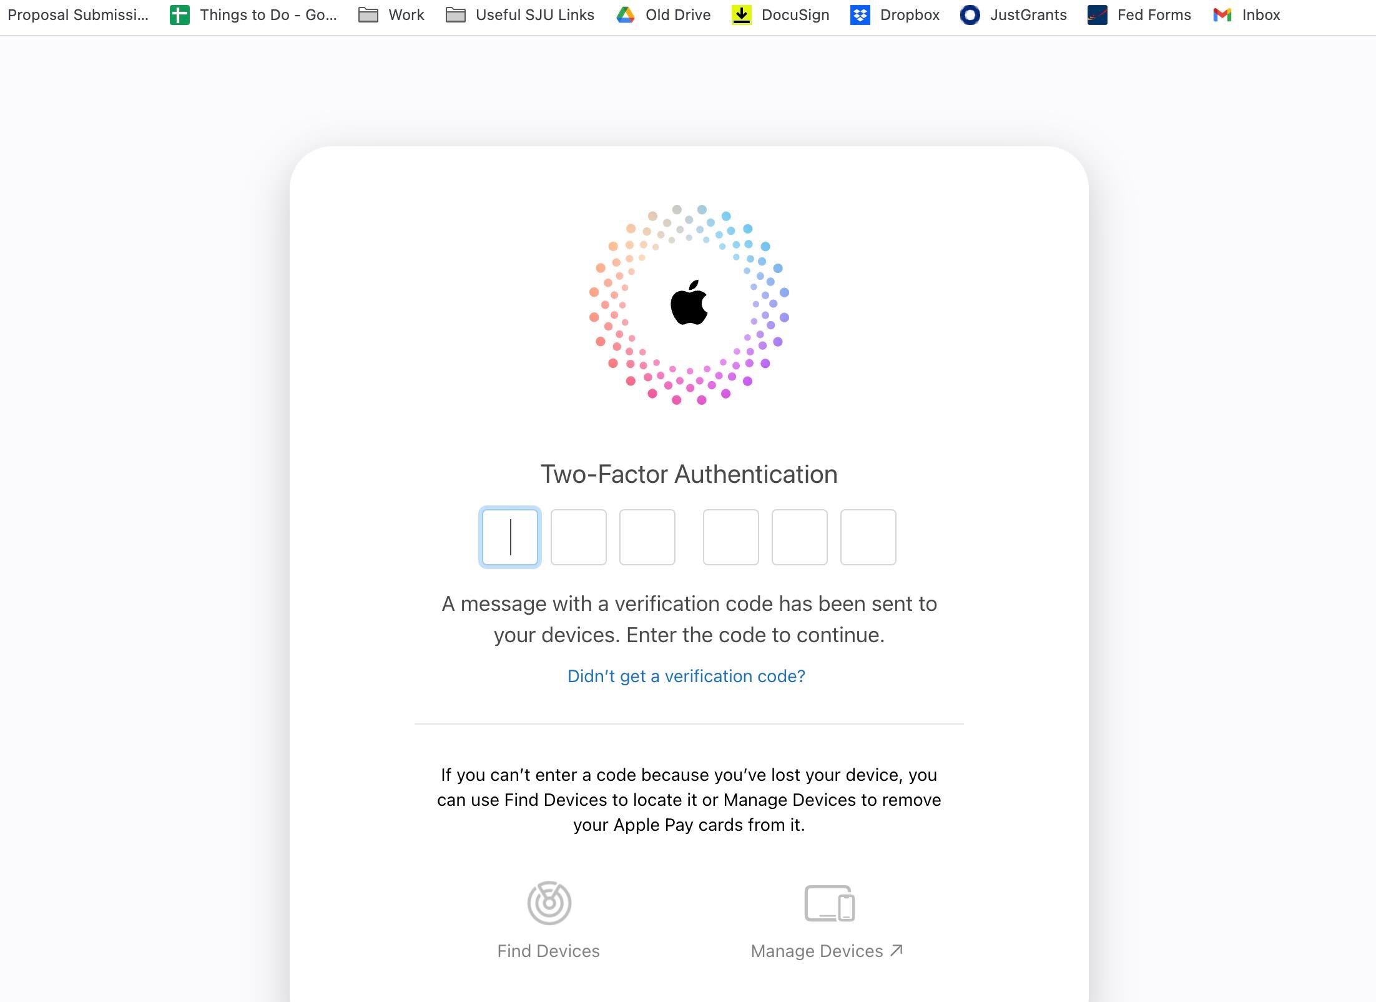
Task: Open the Proposal Submissi... bookmark
Action: (78, 15)
